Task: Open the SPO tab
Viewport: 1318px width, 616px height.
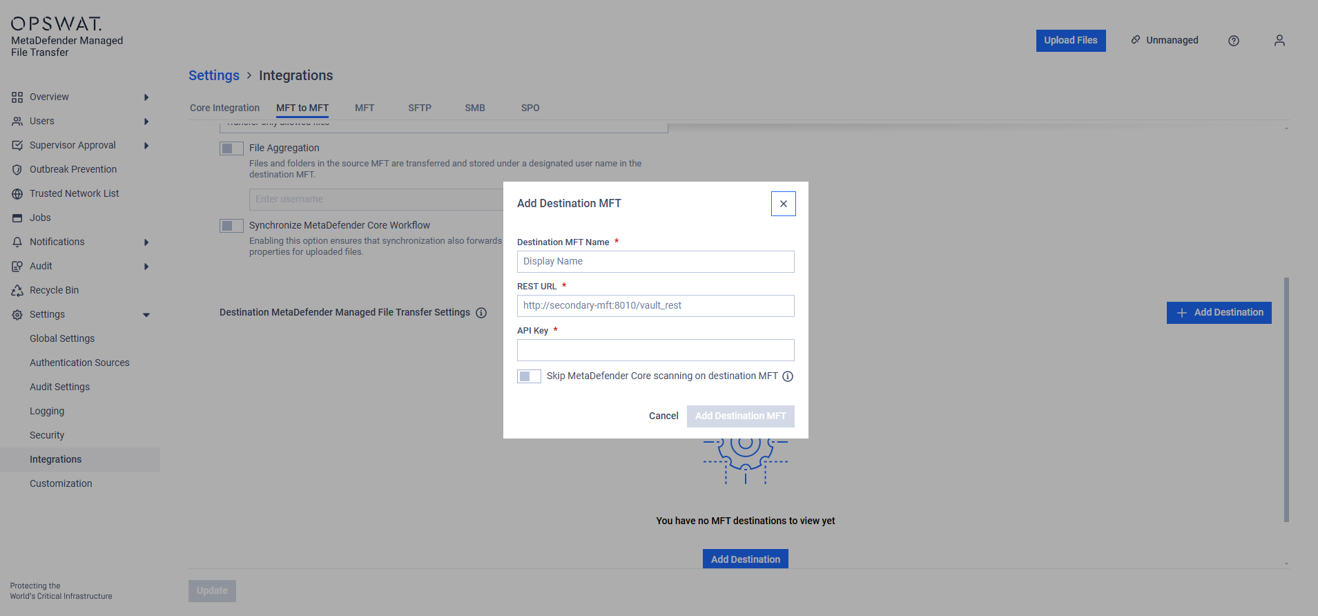Action: (x=530, y=108)
